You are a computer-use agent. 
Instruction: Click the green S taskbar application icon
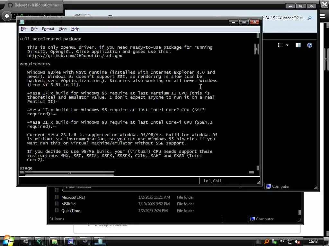(x=39, y=242)
